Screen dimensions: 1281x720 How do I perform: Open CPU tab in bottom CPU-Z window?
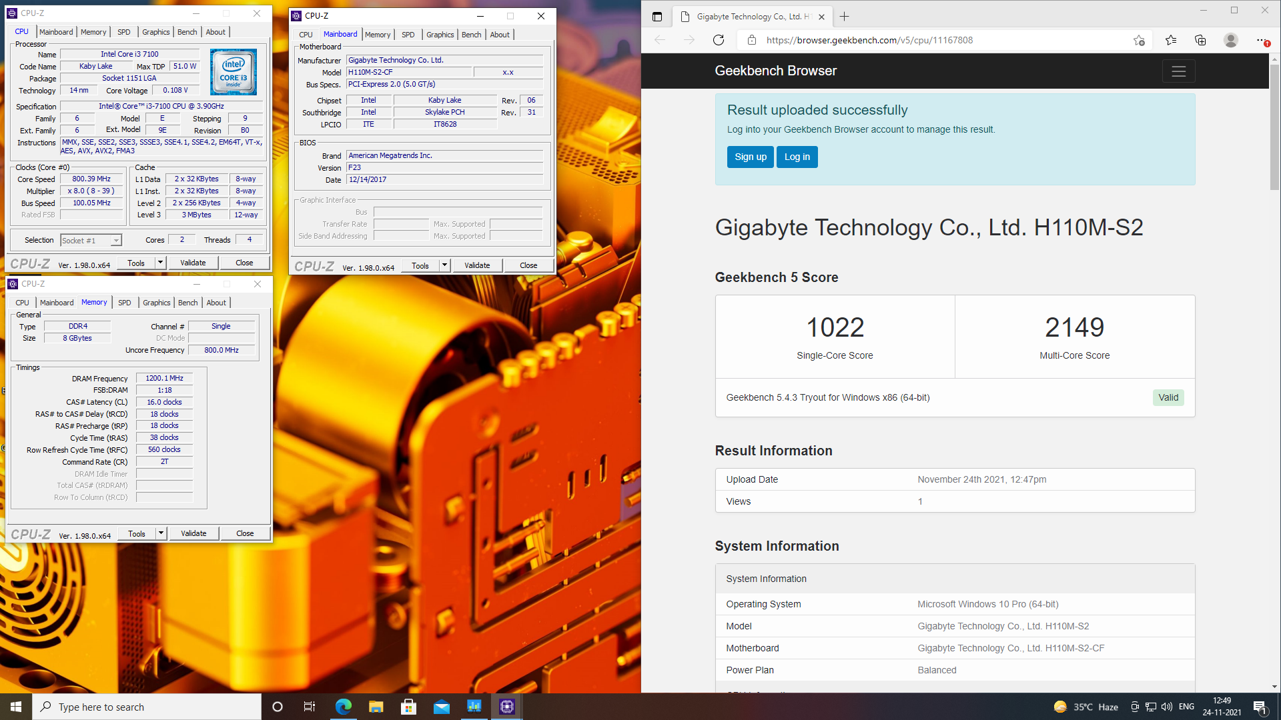click(23, 303)
